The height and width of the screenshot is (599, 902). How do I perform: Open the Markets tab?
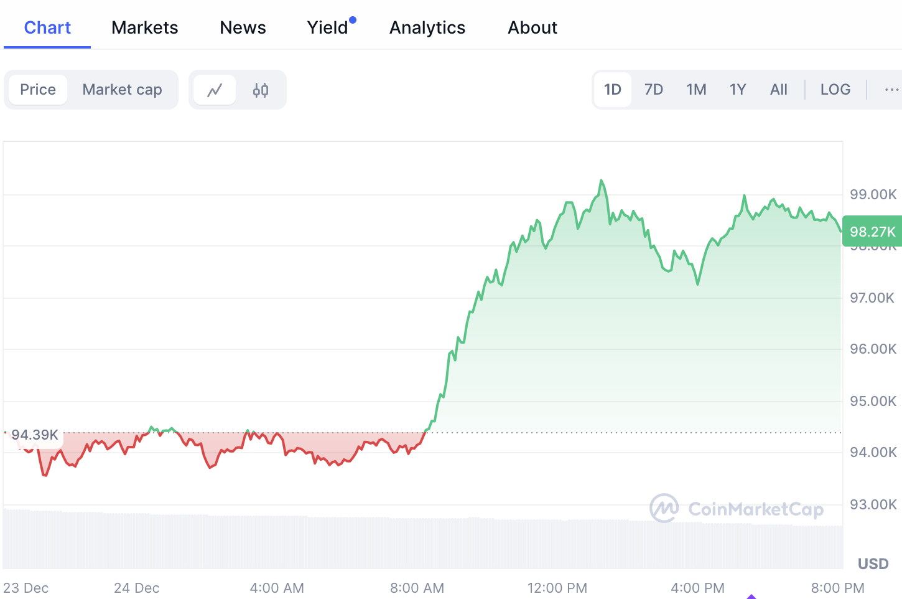point(144,27)
